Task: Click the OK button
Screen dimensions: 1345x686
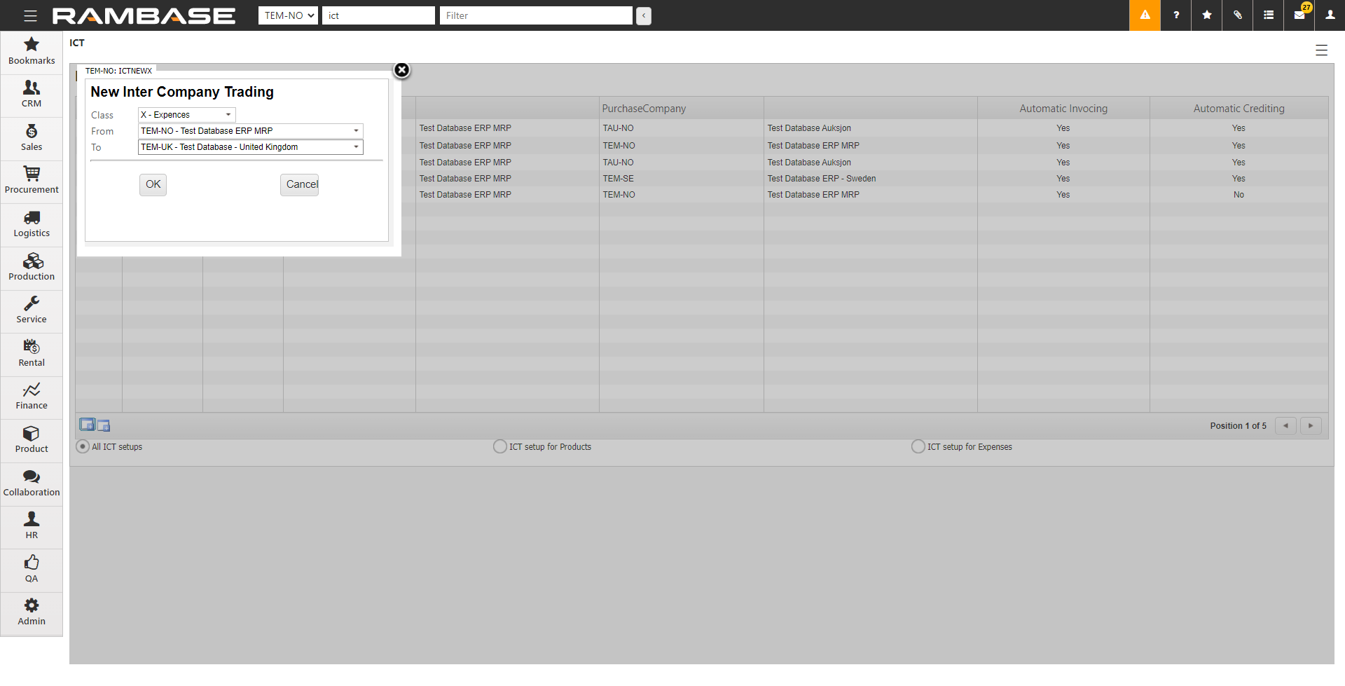Action: click(153, 185)
